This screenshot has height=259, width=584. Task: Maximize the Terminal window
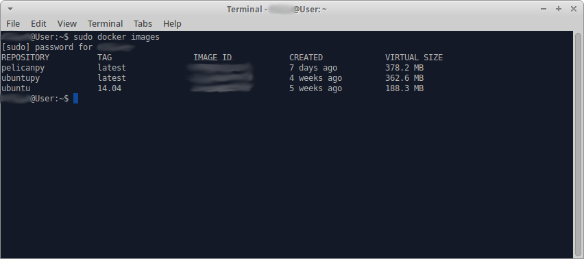click(x=559, y=9)
